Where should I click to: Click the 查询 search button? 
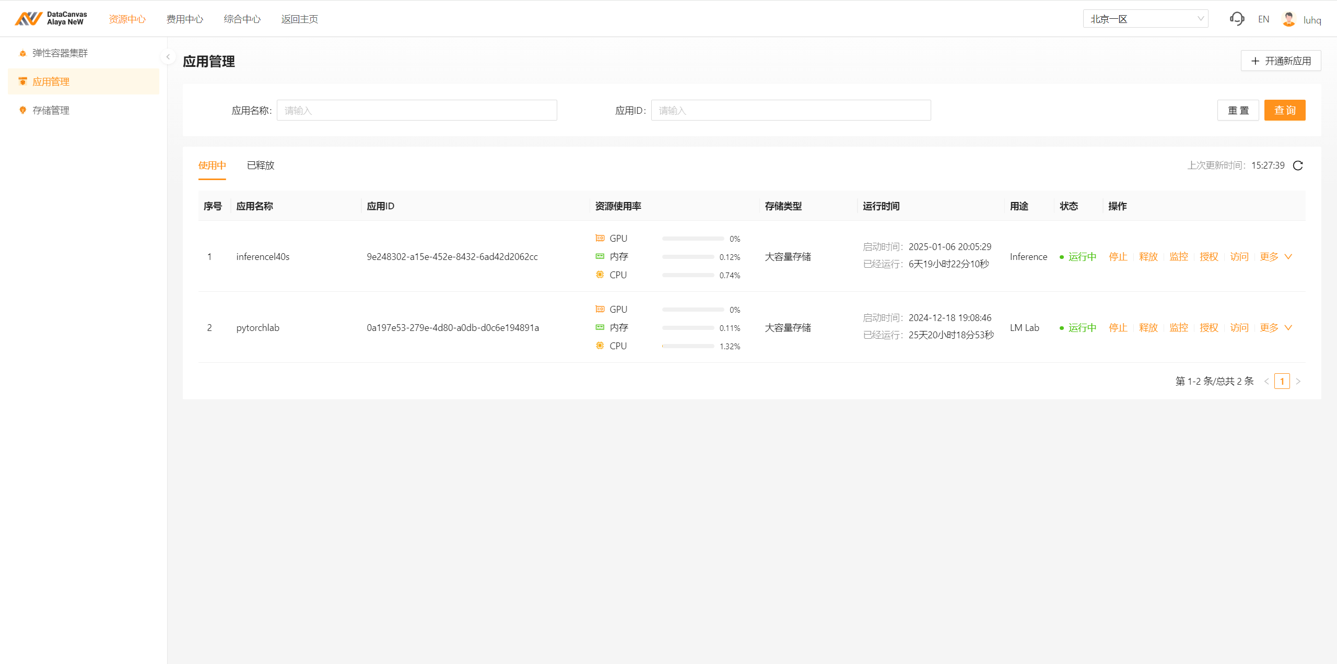coord(1284,110)
